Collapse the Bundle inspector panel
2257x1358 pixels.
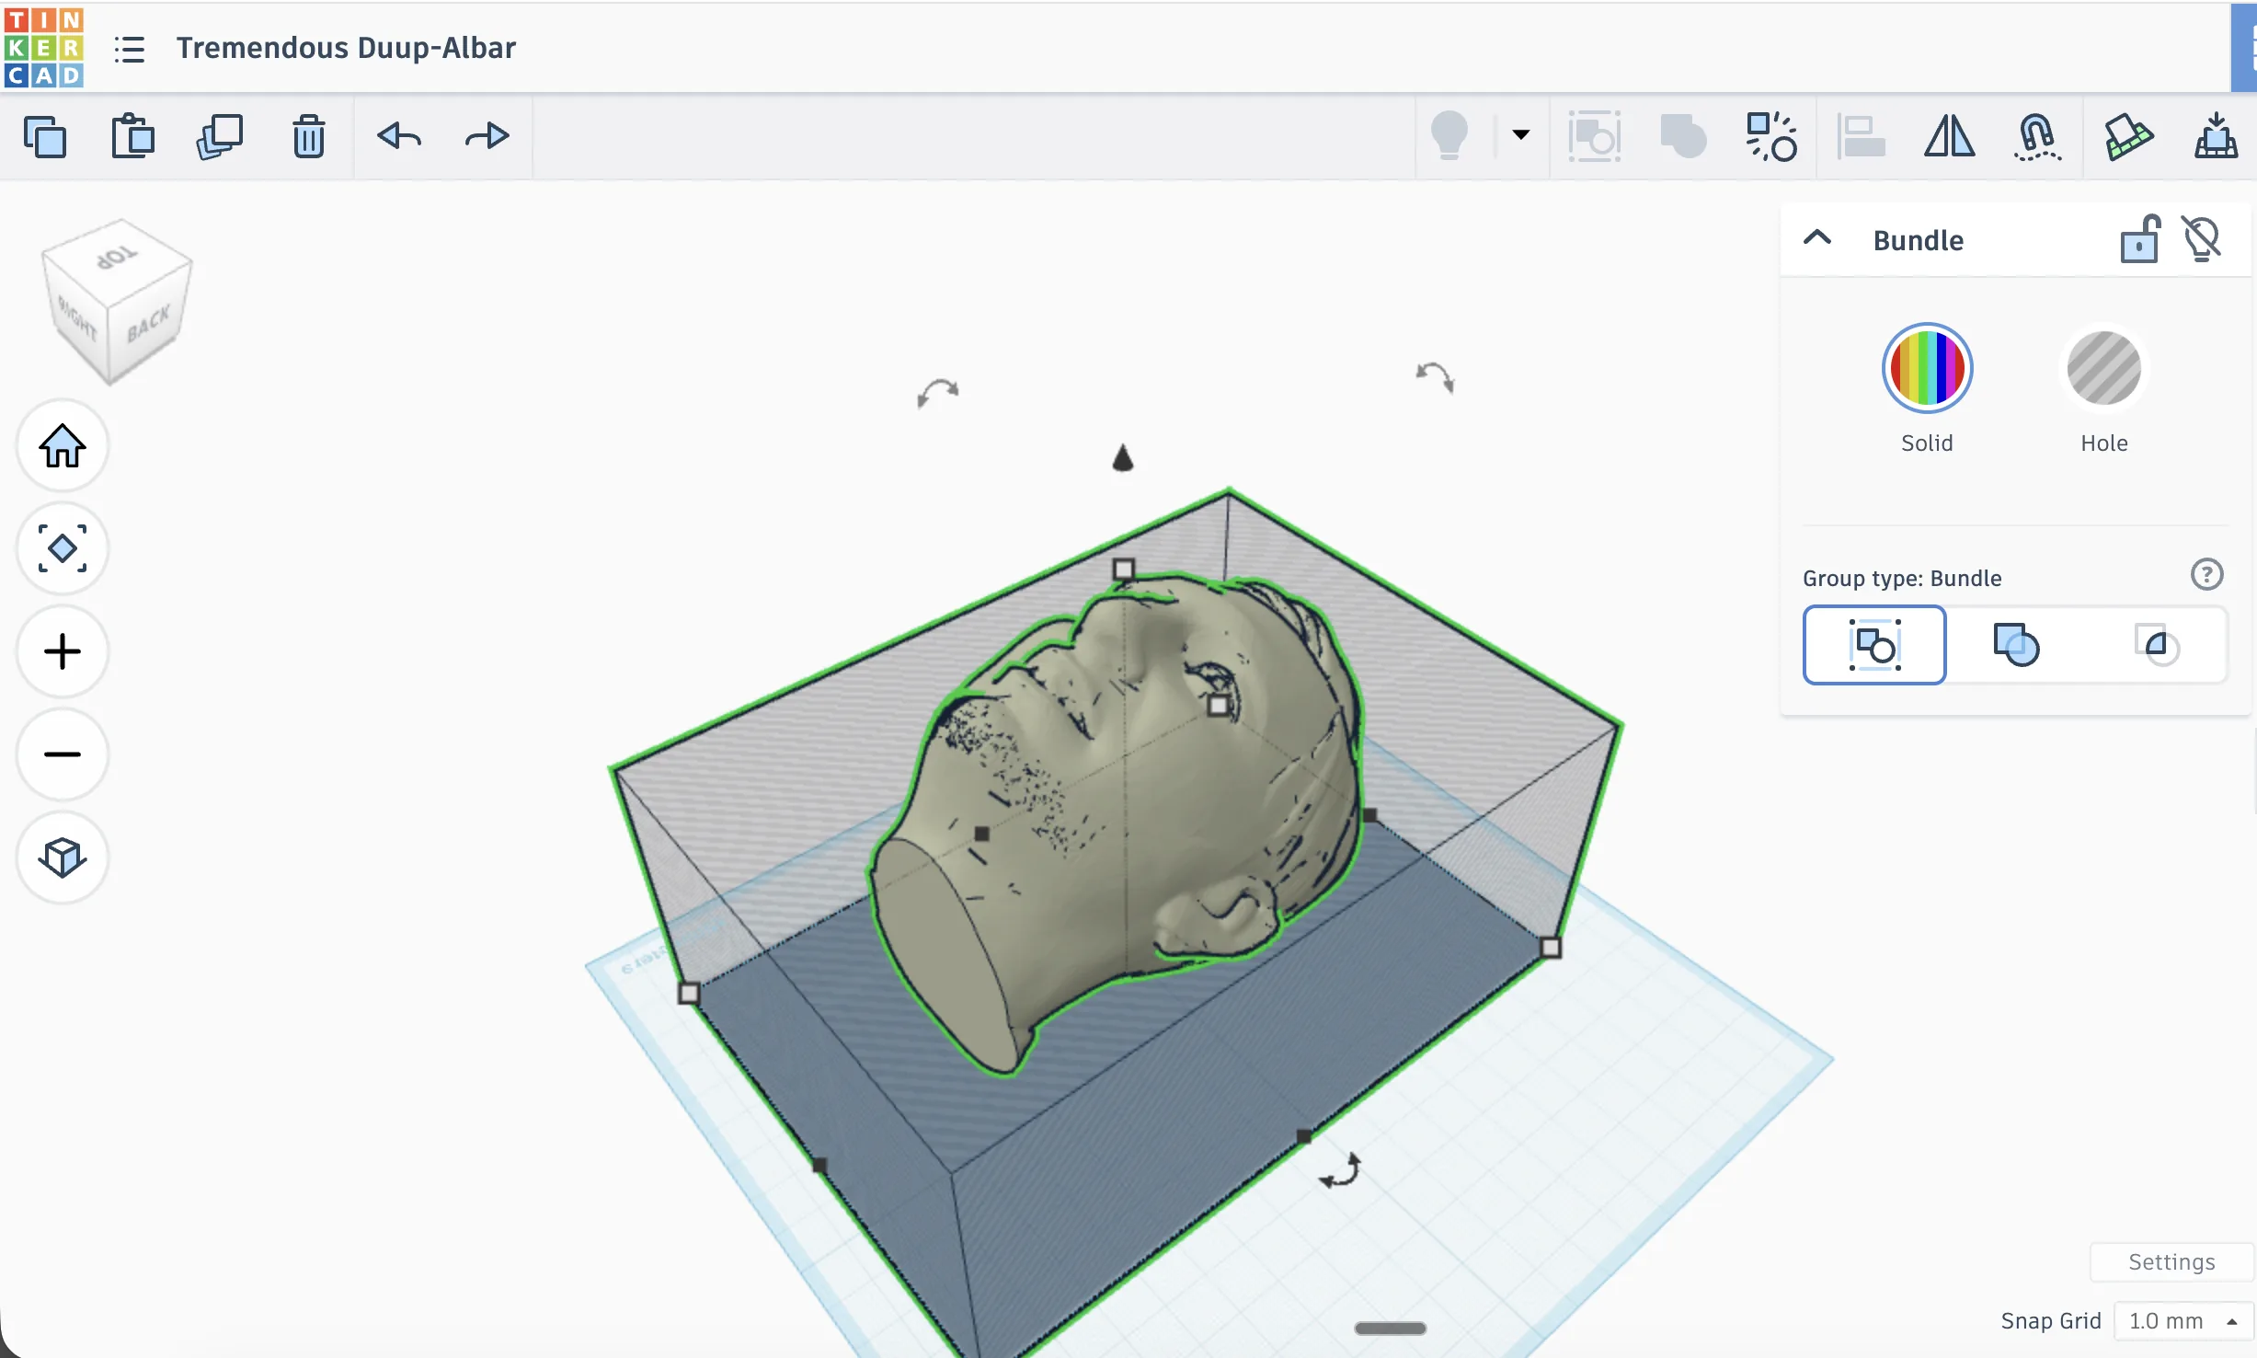click(x=1817, y=238)
